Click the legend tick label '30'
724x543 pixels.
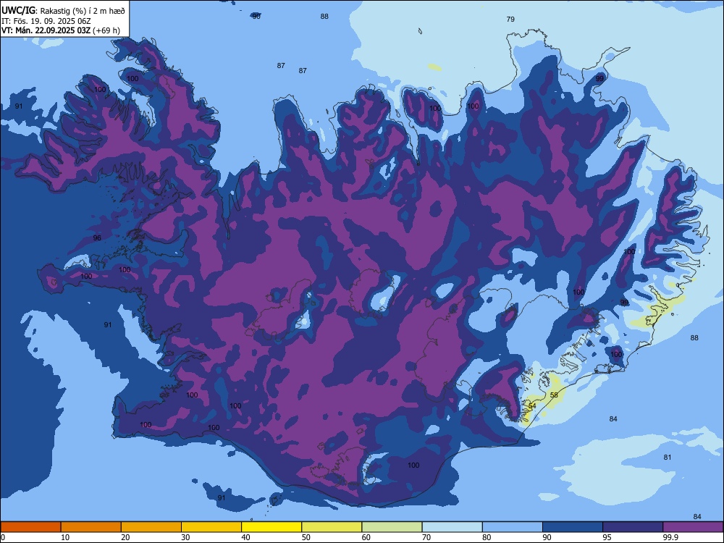click(185, 537)
